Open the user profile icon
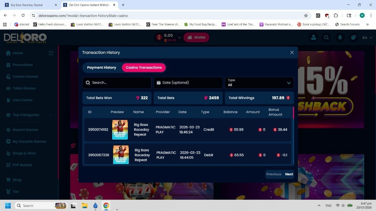This screenshot has height=211, width=376. (313, 37)
